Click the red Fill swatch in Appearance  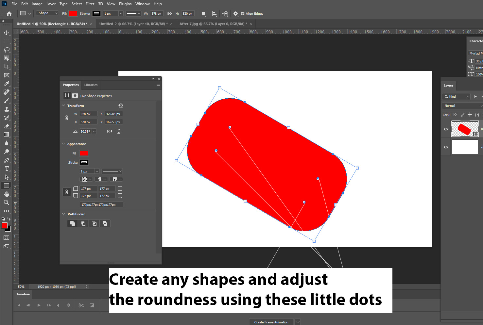pos(84,153)
